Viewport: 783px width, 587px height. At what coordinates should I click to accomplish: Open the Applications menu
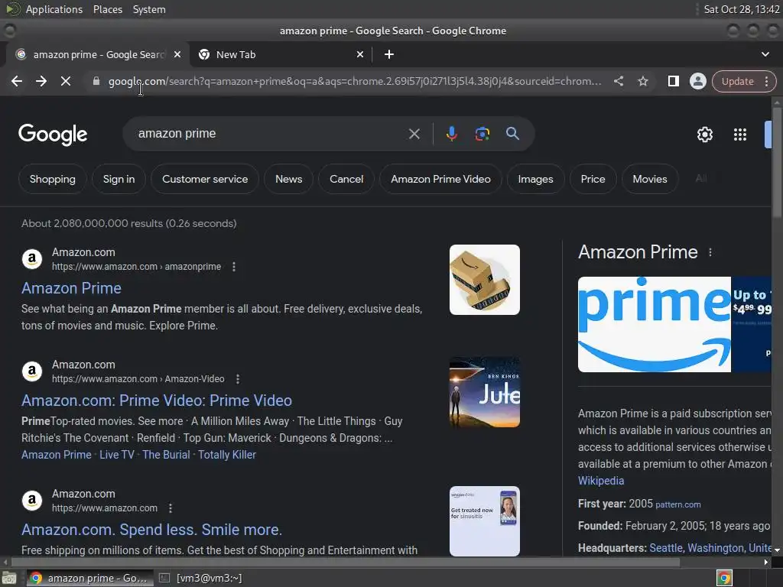(54, 9)
